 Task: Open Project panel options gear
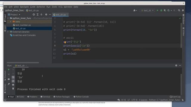coord(46,15)
